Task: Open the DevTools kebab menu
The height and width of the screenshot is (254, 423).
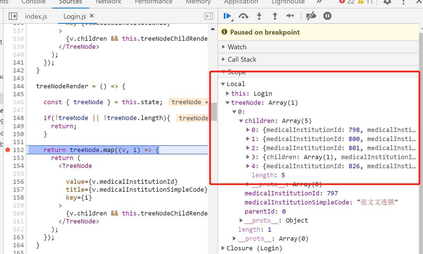Action: [x=403, y=2]
